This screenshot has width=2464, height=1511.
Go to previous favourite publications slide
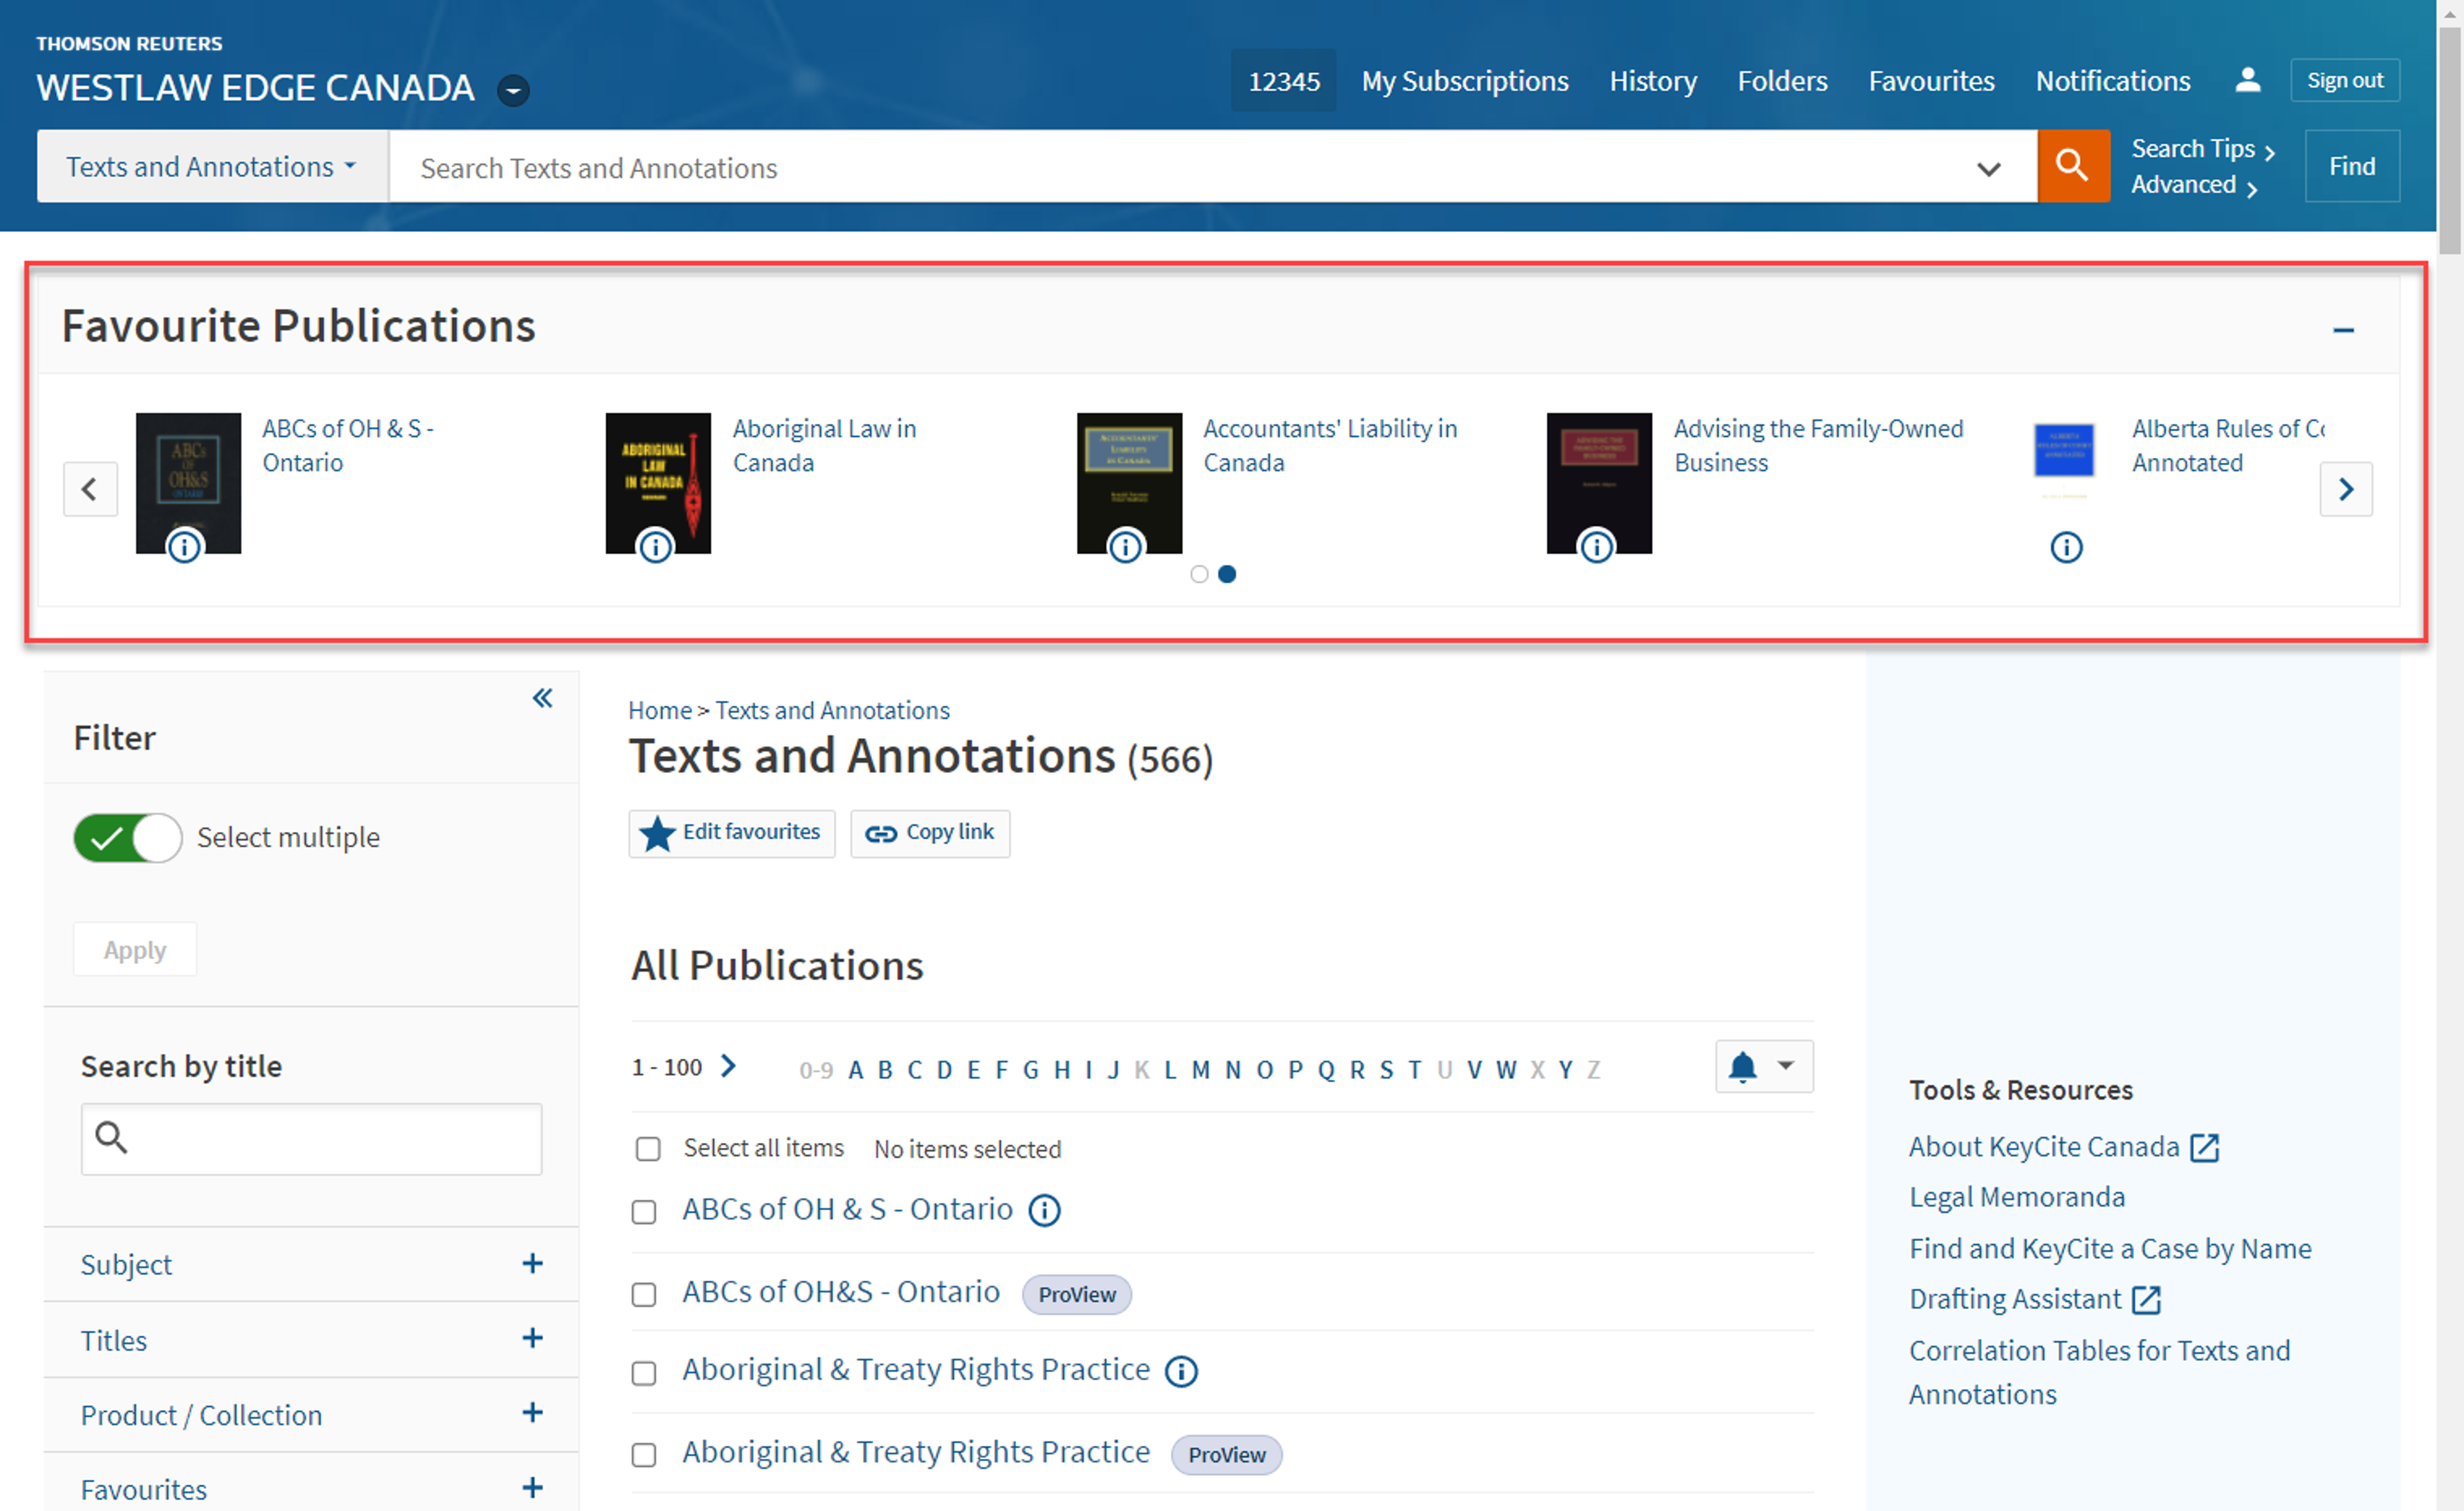click(90, 488)
